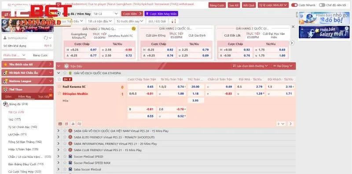Viewport: 352px width, 174px height.
Task: Open the account username dropdown chevron
Action: pyautogui.click(x=50, y=38)
